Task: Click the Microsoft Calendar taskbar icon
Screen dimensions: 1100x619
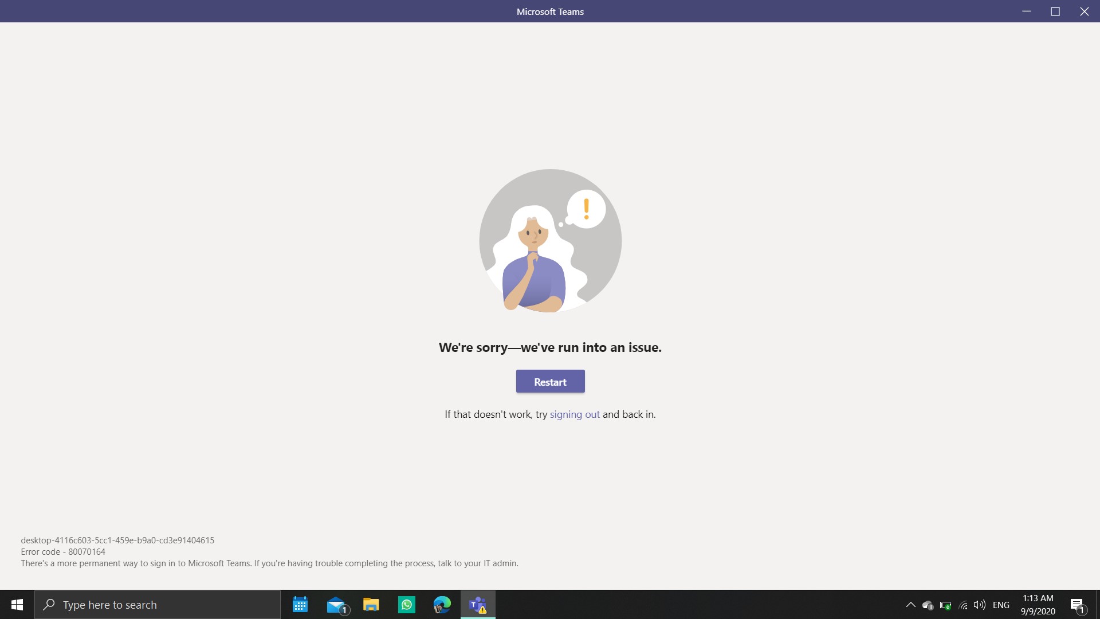Action: pos(300,604)
